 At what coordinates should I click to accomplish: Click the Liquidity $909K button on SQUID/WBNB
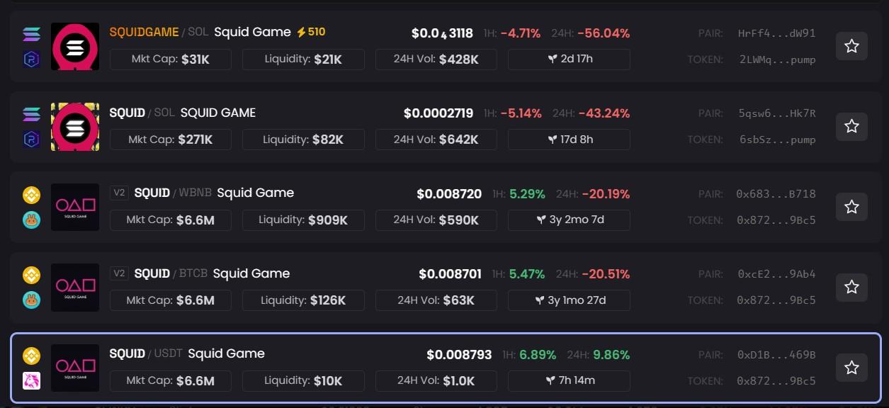[x=302, y=220]
